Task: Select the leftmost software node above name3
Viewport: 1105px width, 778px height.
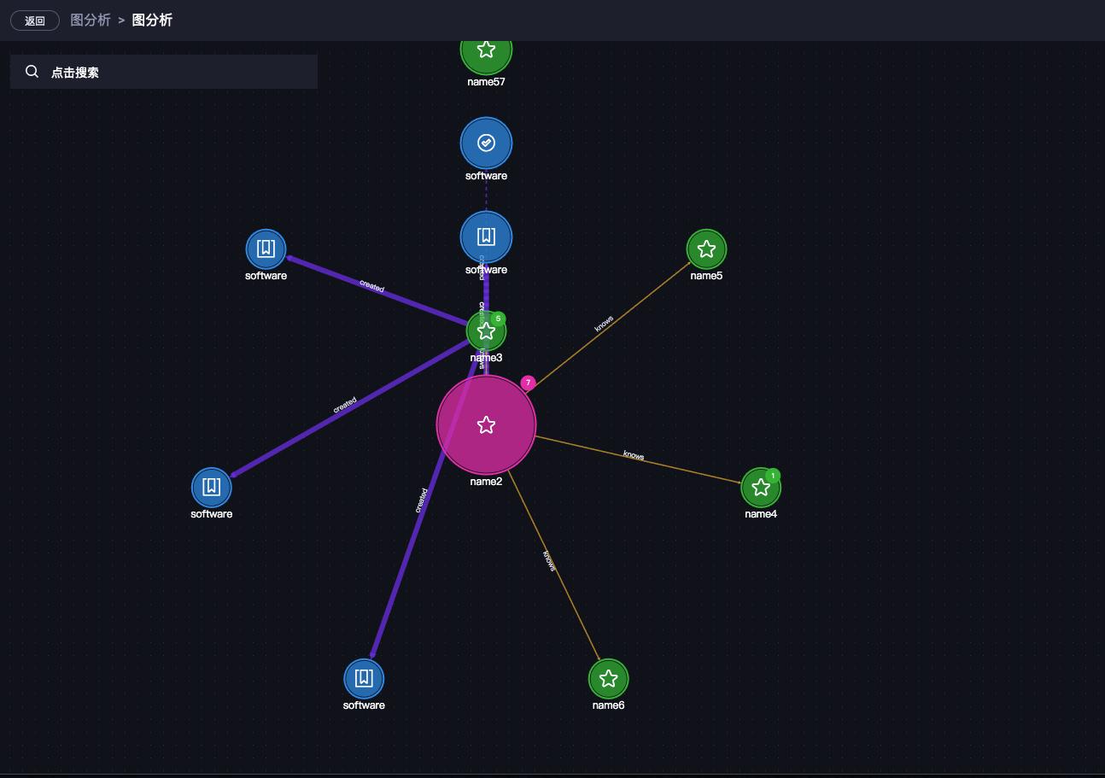Action: [266, 249]
